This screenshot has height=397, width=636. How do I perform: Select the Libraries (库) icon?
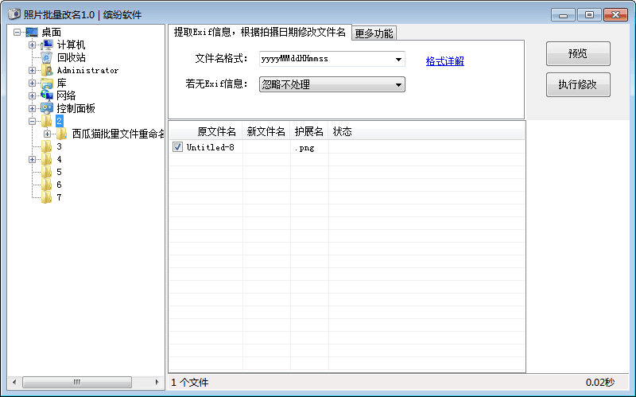point(47,84)
